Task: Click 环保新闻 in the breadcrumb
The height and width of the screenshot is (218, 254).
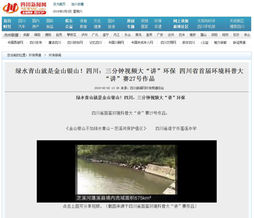Action: click(x=55, y=55)
